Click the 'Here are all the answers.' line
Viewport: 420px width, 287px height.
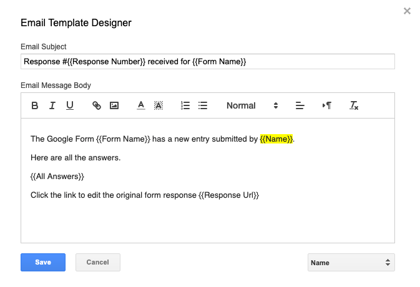tap(76, 158)
